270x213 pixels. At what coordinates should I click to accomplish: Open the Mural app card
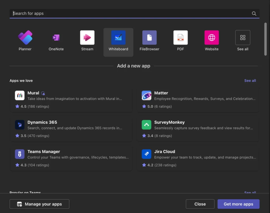71,99
